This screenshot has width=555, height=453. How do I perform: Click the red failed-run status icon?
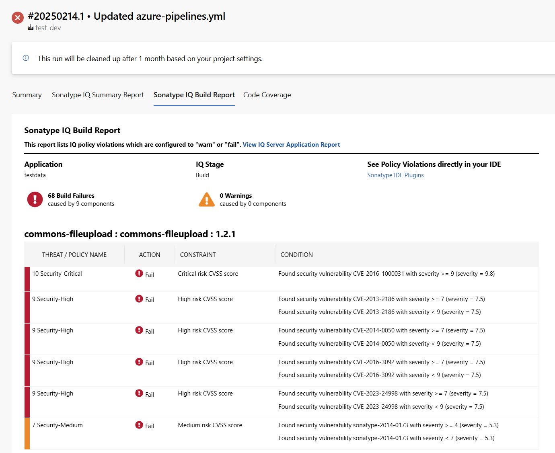(18, 18)
